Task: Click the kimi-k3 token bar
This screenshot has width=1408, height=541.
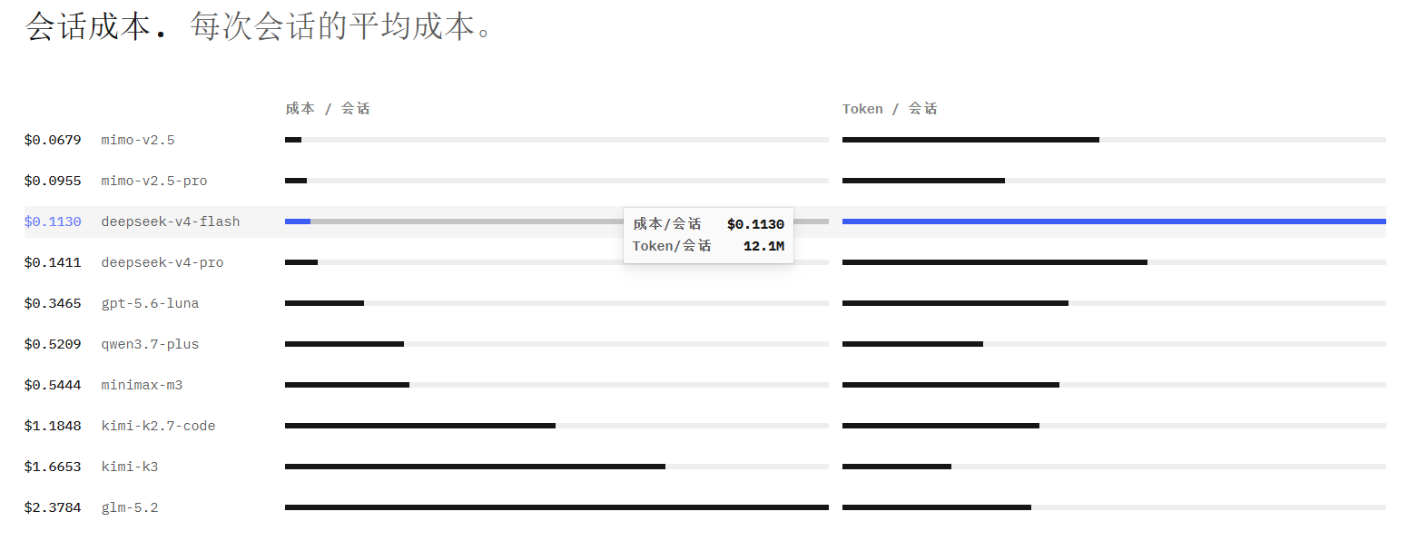Action: pyautogui.click(x=897, y=467)
